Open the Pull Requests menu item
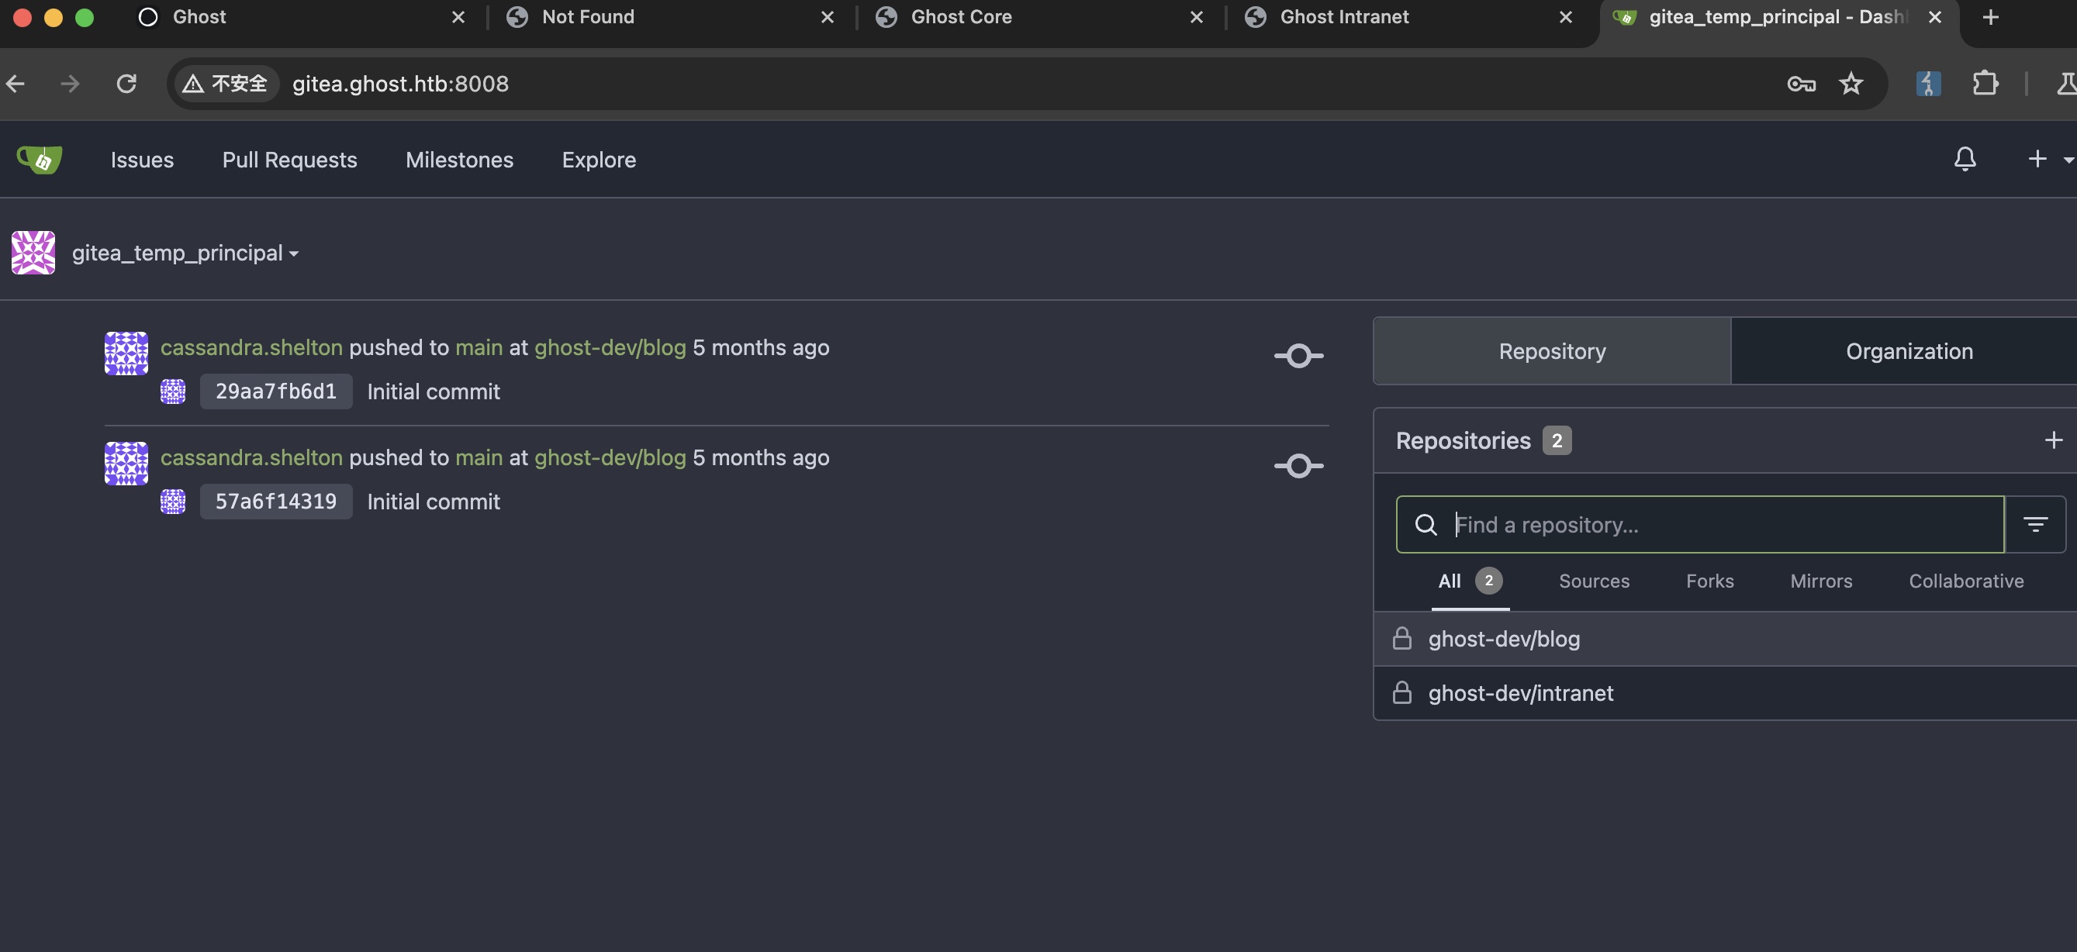The height and width of the screenshot is (952, 2077). 289,160
